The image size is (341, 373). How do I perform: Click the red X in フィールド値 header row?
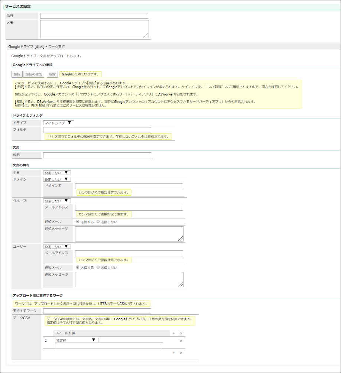pyautogui.click(x=181, y=334)
